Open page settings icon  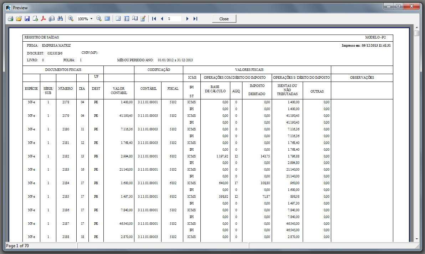(135, 19)
